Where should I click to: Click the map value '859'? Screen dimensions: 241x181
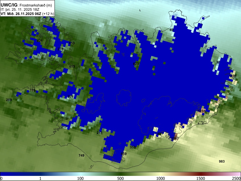pos(124,154)
